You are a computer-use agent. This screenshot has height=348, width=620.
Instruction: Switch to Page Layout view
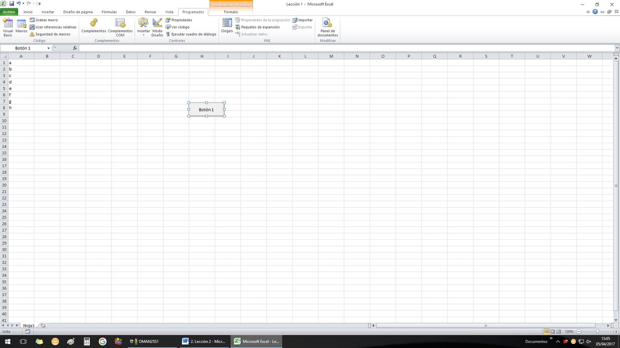(x=553, y=332)
